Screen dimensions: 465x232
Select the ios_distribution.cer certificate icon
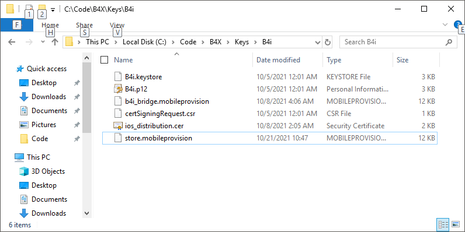pyautogui.click(x=118, y=126)
